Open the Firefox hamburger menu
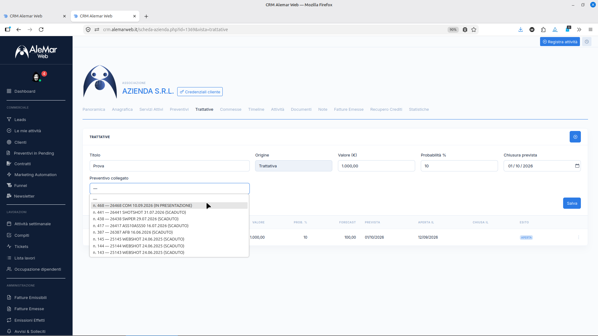This screenshot has height=336, width=598. (x=590, y=30)
